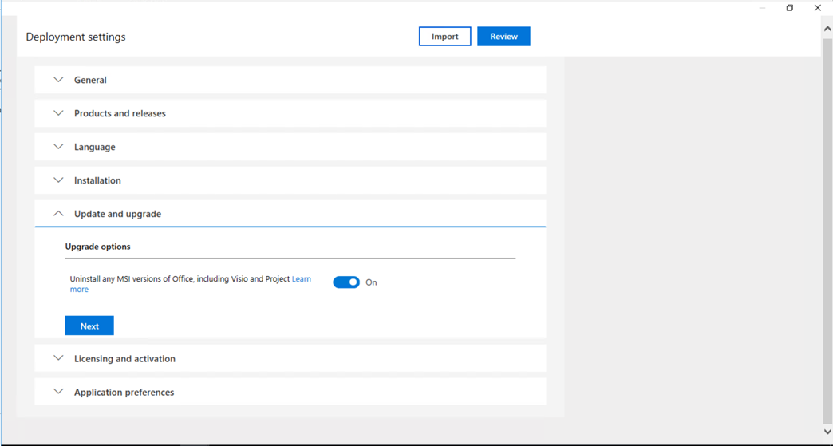Expand the General section chevron
833x446 pixels.
point(58,80)
